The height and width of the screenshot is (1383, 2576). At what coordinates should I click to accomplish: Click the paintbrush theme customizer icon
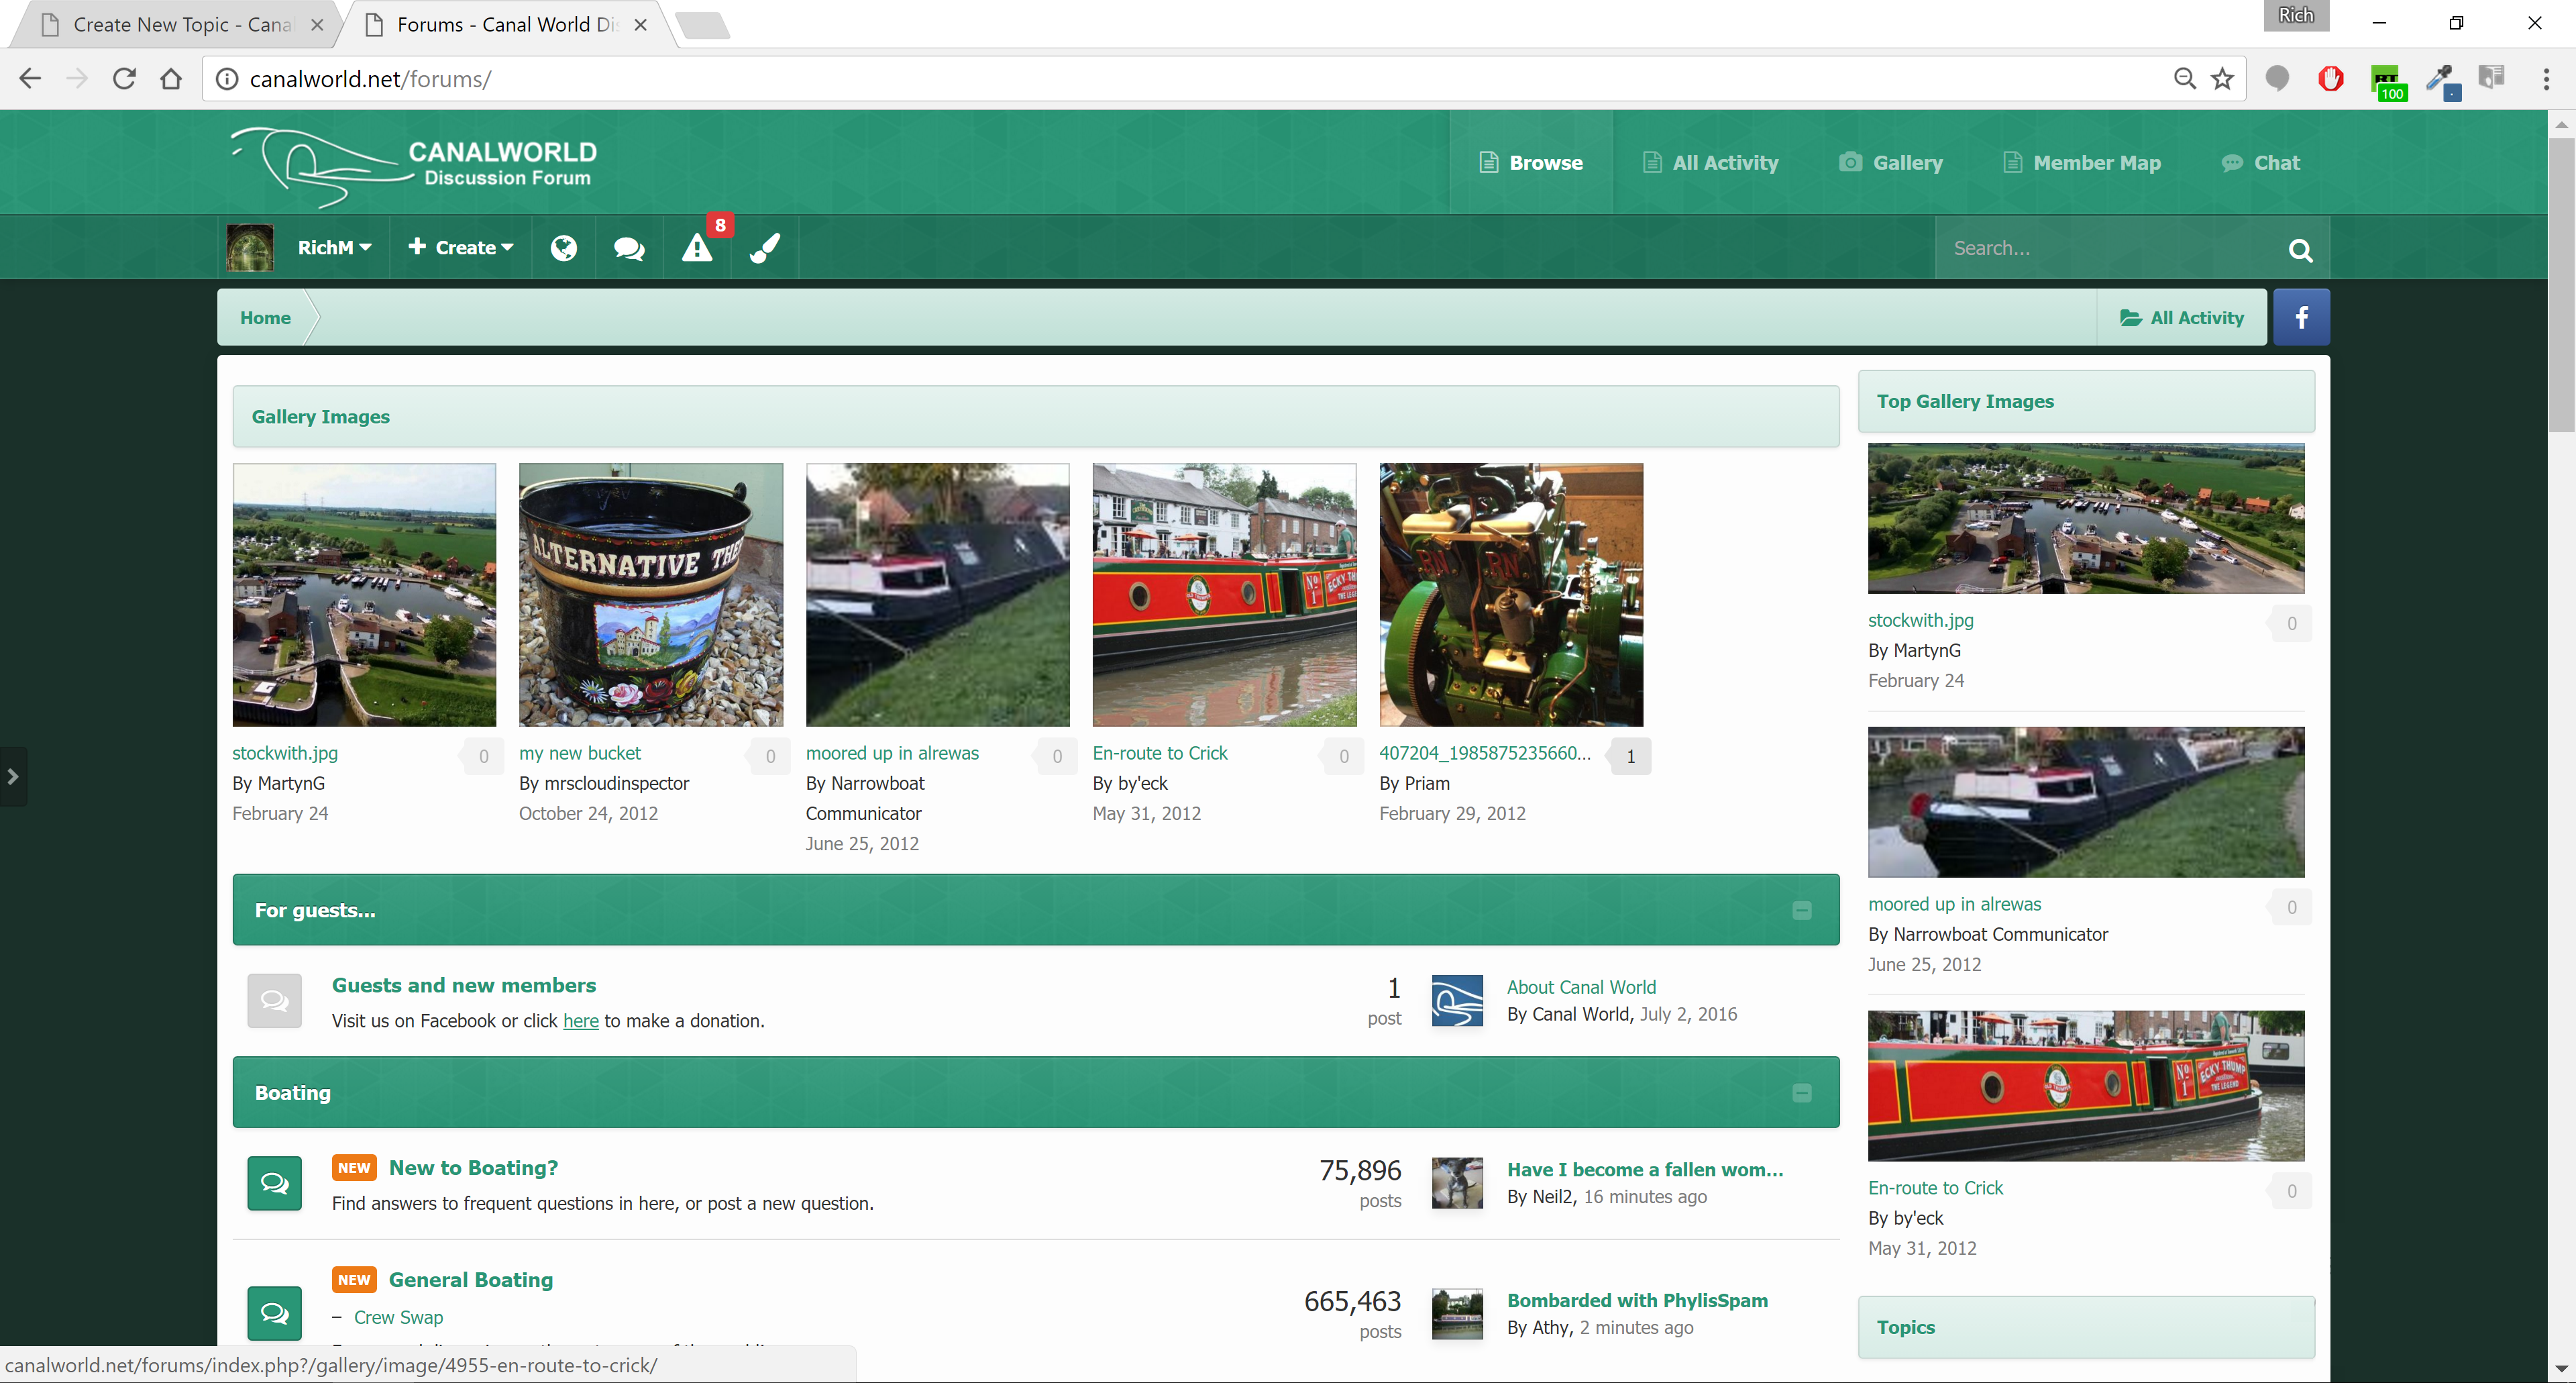pyautogui.click(x=765, y=248)
